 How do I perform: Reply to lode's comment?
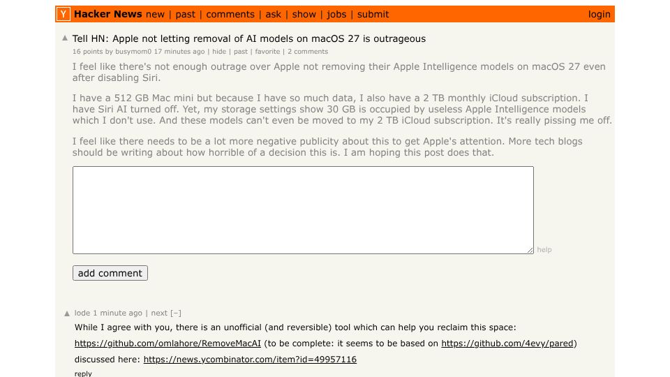pos(83,374)
